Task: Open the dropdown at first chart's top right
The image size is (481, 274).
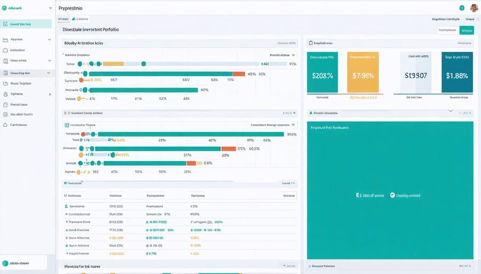Action: [293, 54]
